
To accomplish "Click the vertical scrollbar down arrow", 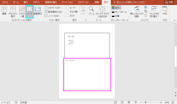I will coord(176,90).
